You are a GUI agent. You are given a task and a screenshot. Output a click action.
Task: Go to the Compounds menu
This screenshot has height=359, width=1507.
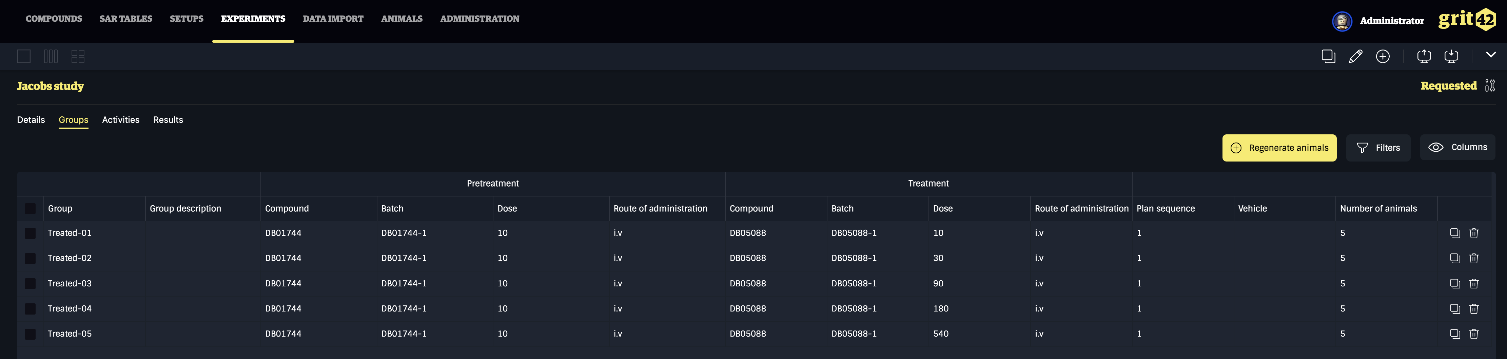[x=54, y=19]
